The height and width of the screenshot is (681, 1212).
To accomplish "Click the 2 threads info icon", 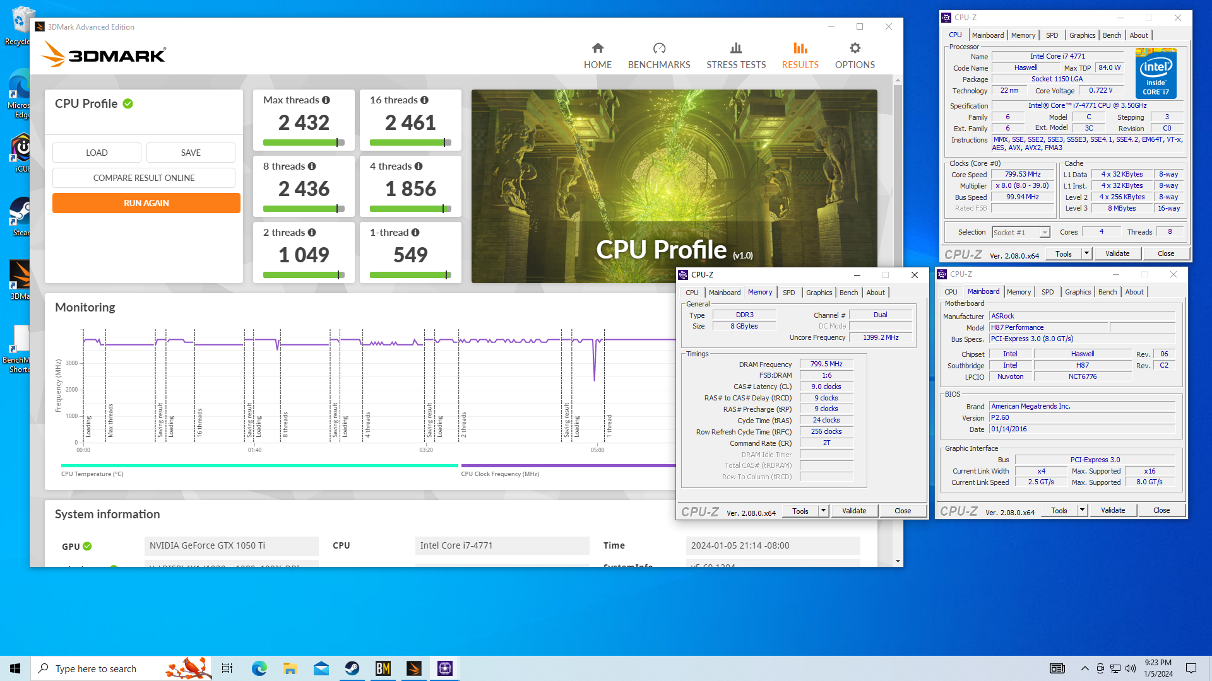I will click(x=312, y=233).
